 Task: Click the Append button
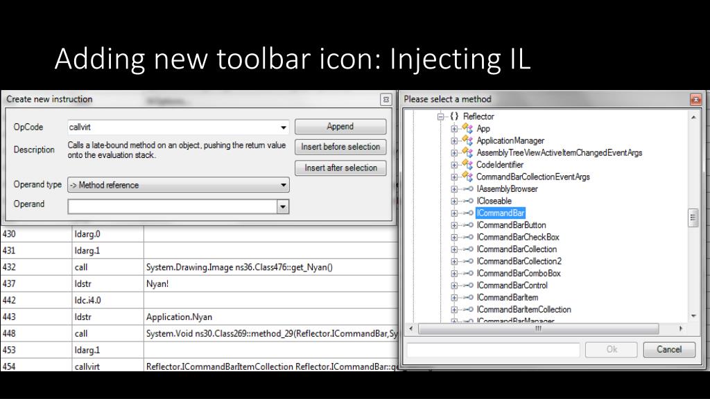(x=340, y=127)
